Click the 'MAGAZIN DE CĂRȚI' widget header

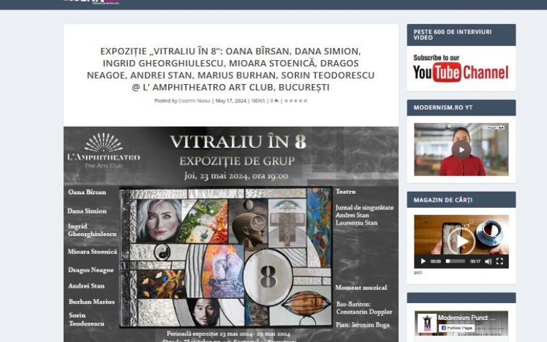(461, 200)
